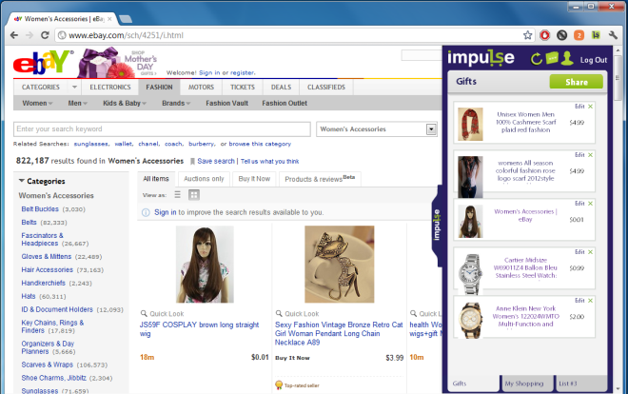Remove the rose logo scarf item with X
This screenshot has width=628, height=394.
590,155
